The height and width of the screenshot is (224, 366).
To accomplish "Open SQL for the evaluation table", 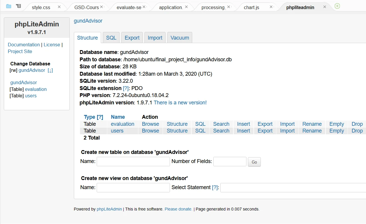I will (x=200, y=124).
